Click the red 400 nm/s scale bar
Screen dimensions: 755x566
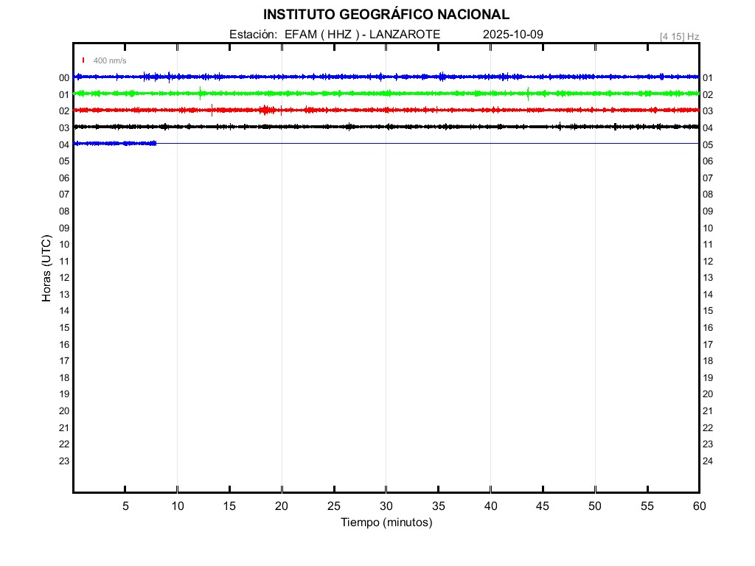pos(83,60)
